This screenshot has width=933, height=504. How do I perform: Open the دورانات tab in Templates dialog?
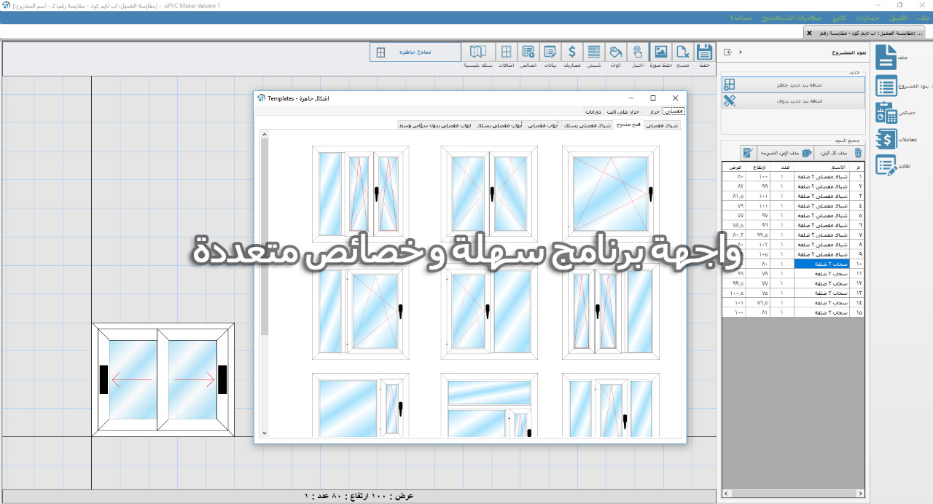tap(593, 112)
